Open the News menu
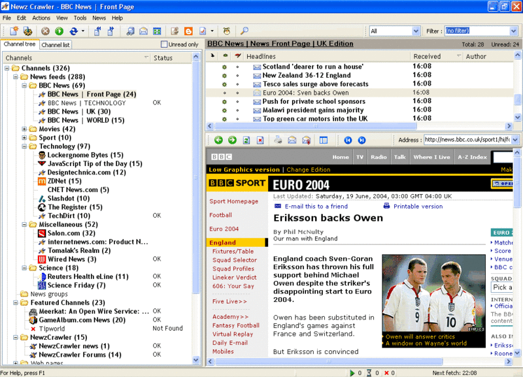The height and width of the screenshot is (377, 523). [99, 18]
